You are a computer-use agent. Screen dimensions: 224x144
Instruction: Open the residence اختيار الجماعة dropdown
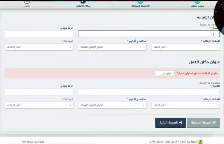[x=39, y=47]
